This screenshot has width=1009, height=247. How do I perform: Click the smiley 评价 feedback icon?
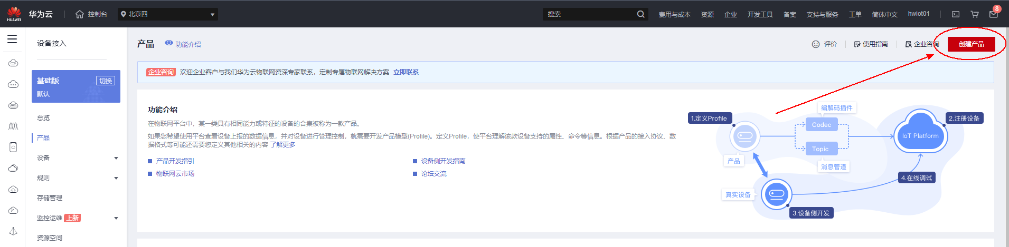click(816, 44)
